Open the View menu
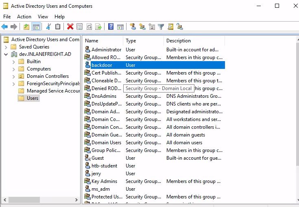This screenshot has width=299, height=207. (43, 17)
